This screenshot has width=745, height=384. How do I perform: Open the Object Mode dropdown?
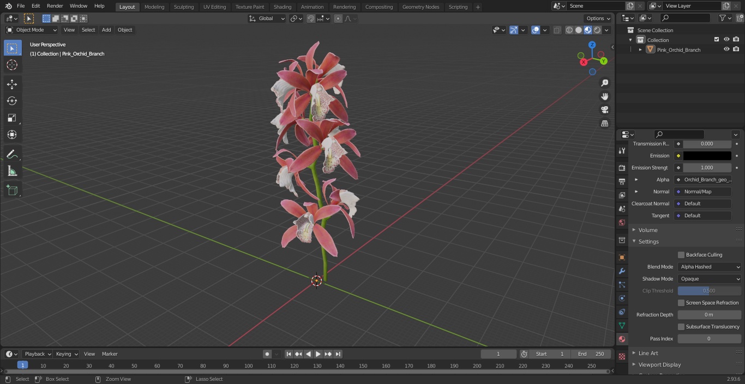point(32,30)
